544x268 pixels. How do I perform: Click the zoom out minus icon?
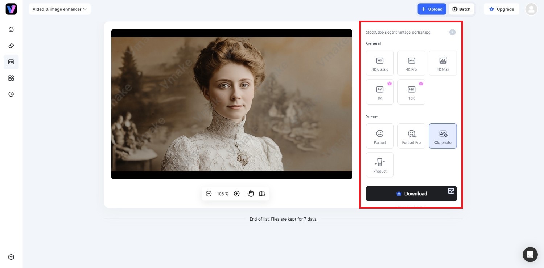209,194
